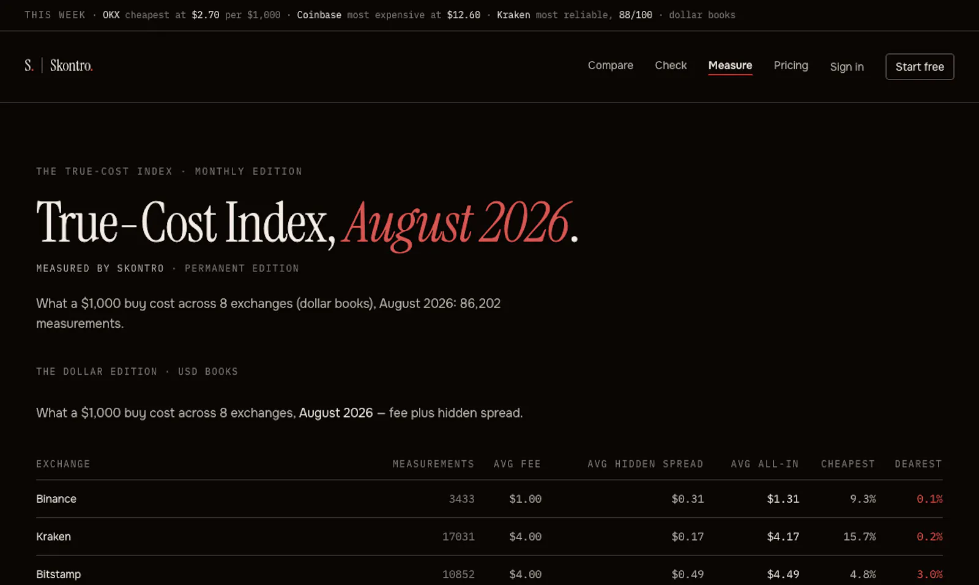Click the Avg All-In column header
979x585 pixels.
765,464
